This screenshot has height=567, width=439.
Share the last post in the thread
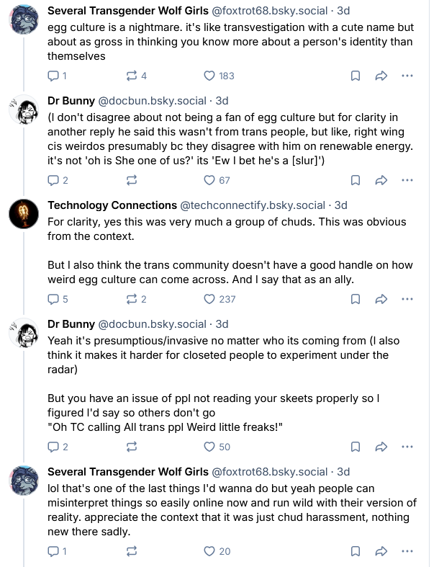click(x=381, y=551)
